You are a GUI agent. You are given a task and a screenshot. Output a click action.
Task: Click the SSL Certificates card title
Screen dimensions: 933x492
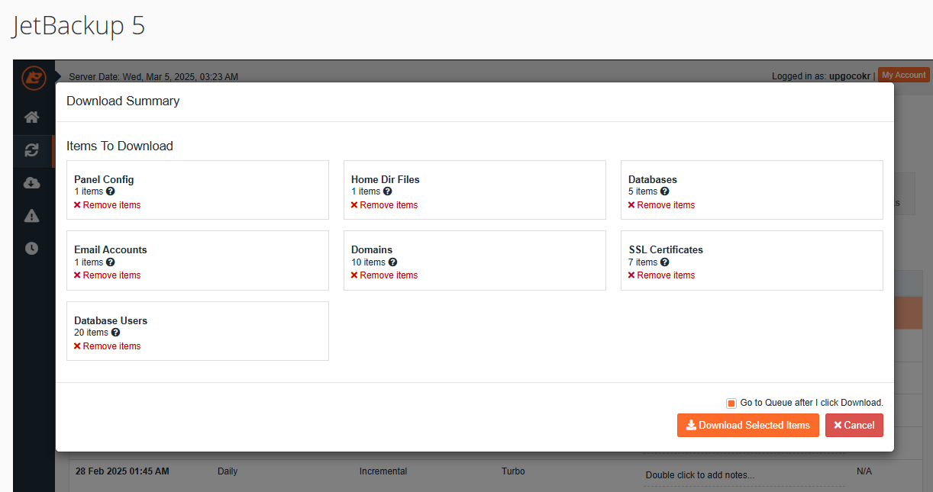coord(666,249)
